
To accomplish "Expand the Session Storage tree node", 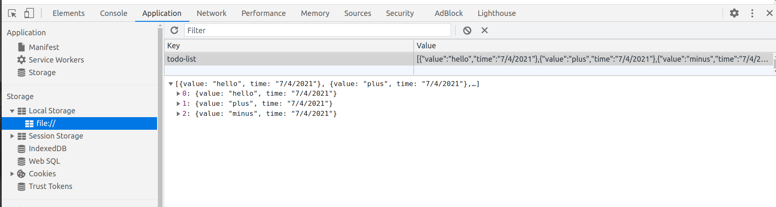I will [x=12, y=136].
